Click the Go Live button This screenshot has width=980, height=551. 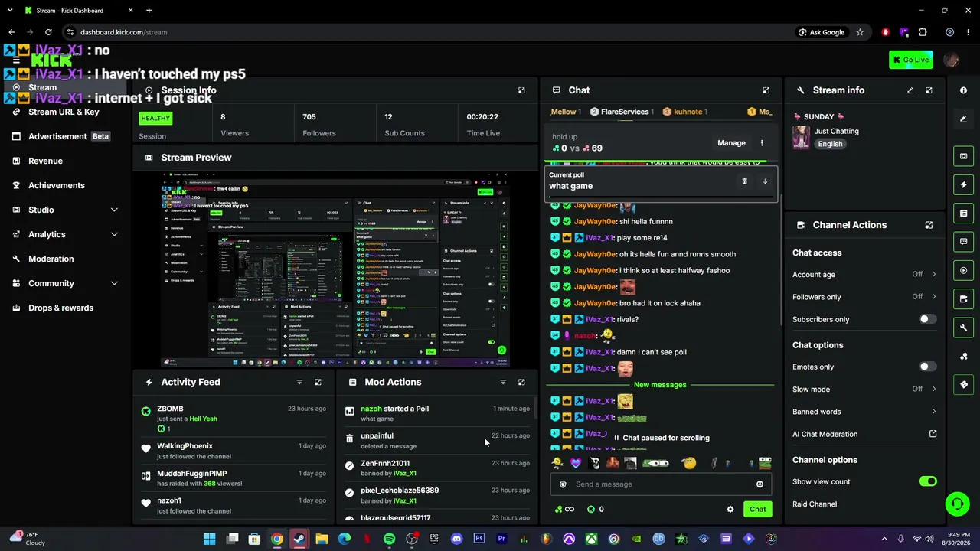tap(911, 60)
